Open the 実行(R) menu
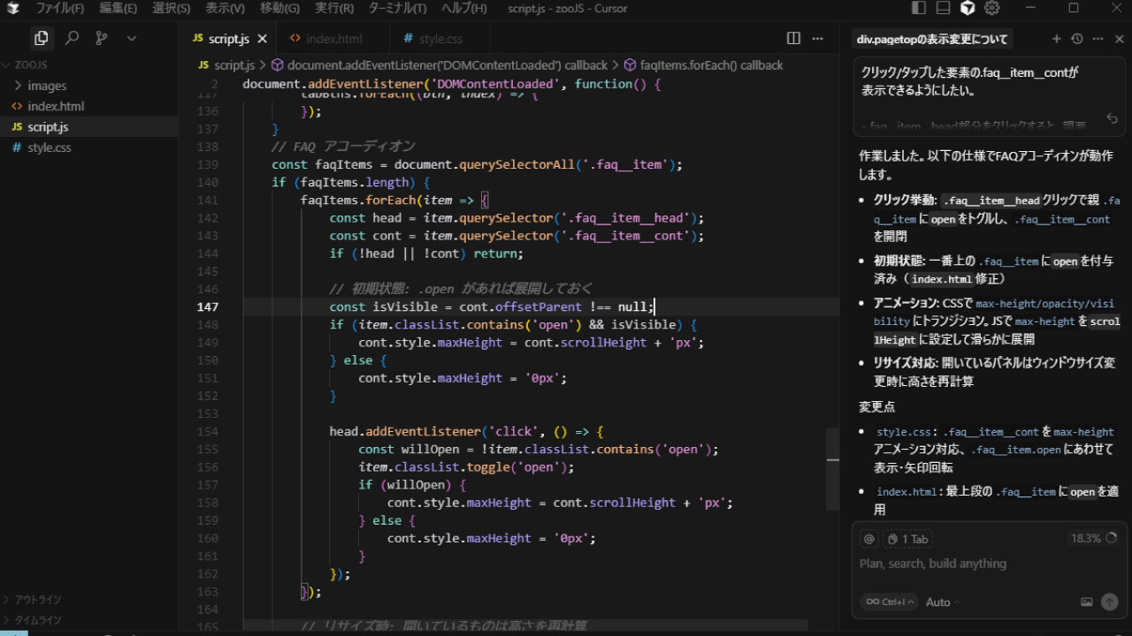This screenshot has height=636, width=1132. [334, 8]
